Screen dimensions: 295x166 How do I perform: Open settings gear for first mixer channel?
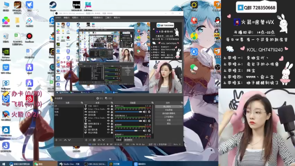pos(149,112)
